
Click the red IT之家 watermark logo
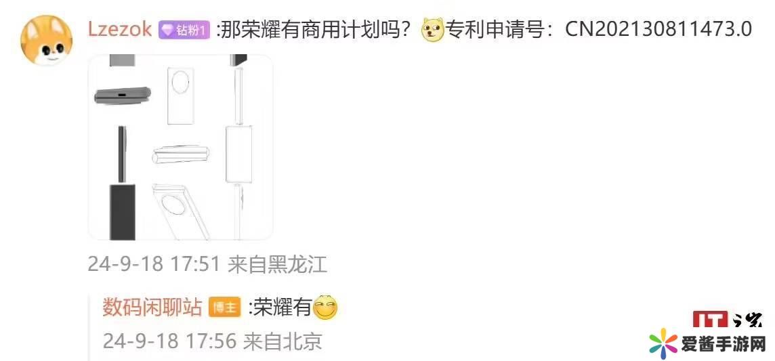[726, 320]
